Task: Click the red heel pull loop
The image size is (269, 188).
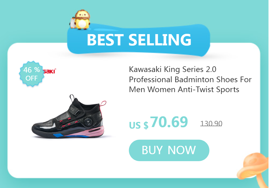Action: 103,103
